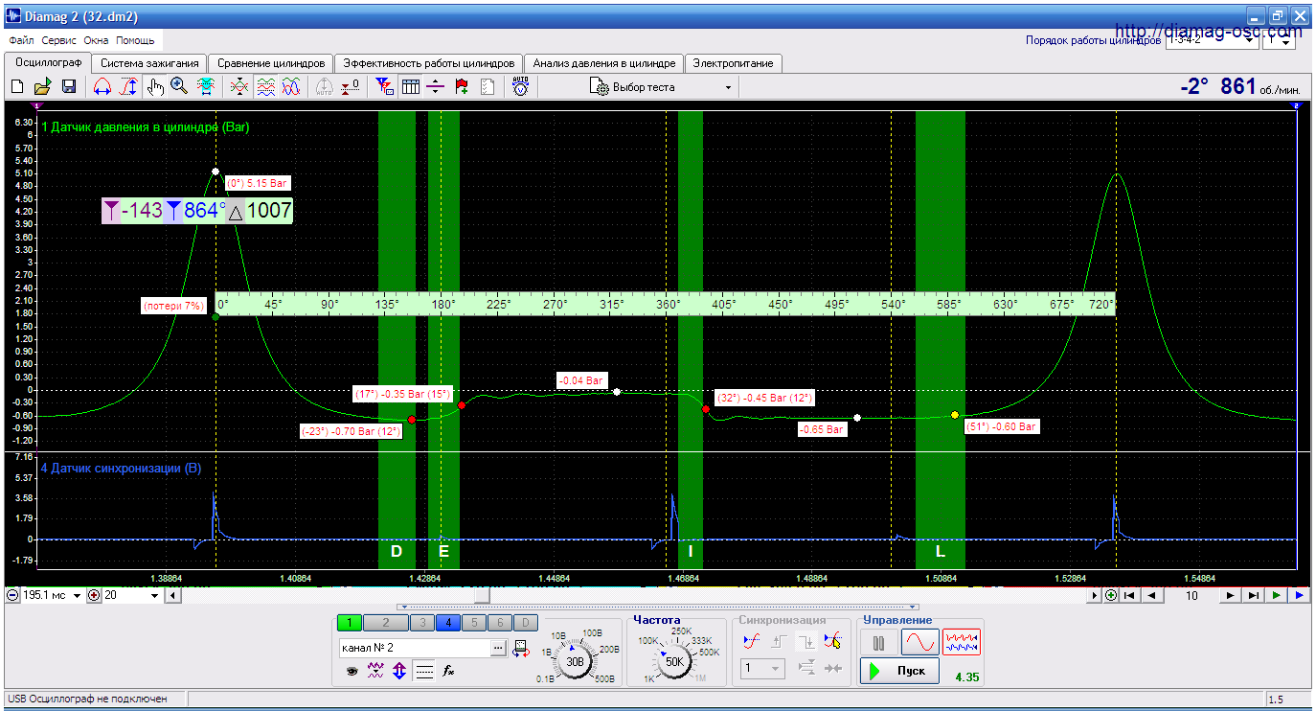Image resolution: width=1316 pixels, height=711 pixels.
Task: Open the fx function icon
Action: [447, 672]
